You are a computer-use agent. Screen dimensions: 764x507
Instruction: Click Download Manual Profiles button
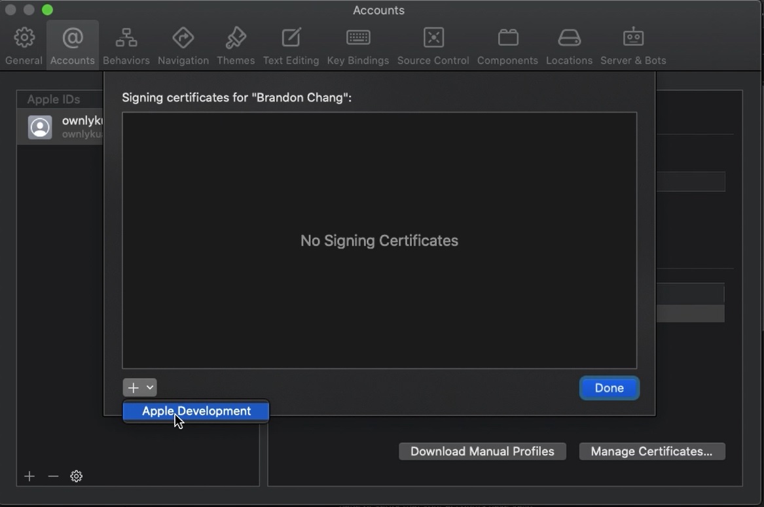click(x=482, y=451)
